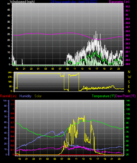Click barometer axis value "29.9"
137x163 pixels.
pos(128,19)
